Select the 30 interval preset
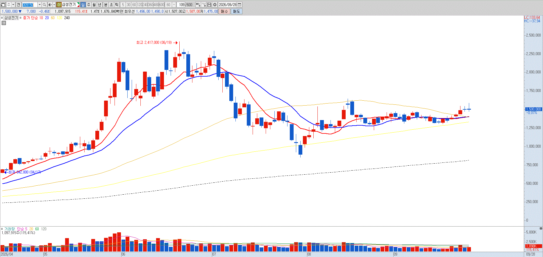 coord(128,5)
